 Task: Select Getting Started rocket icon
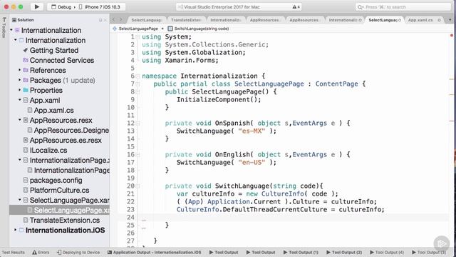coord(26,50)
